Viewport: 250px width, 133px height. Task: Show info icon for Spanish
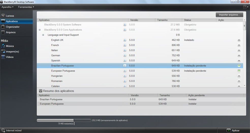[x=125, y=60]
